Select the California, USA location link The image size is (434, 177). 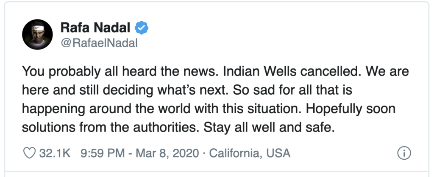pos(250,153)
